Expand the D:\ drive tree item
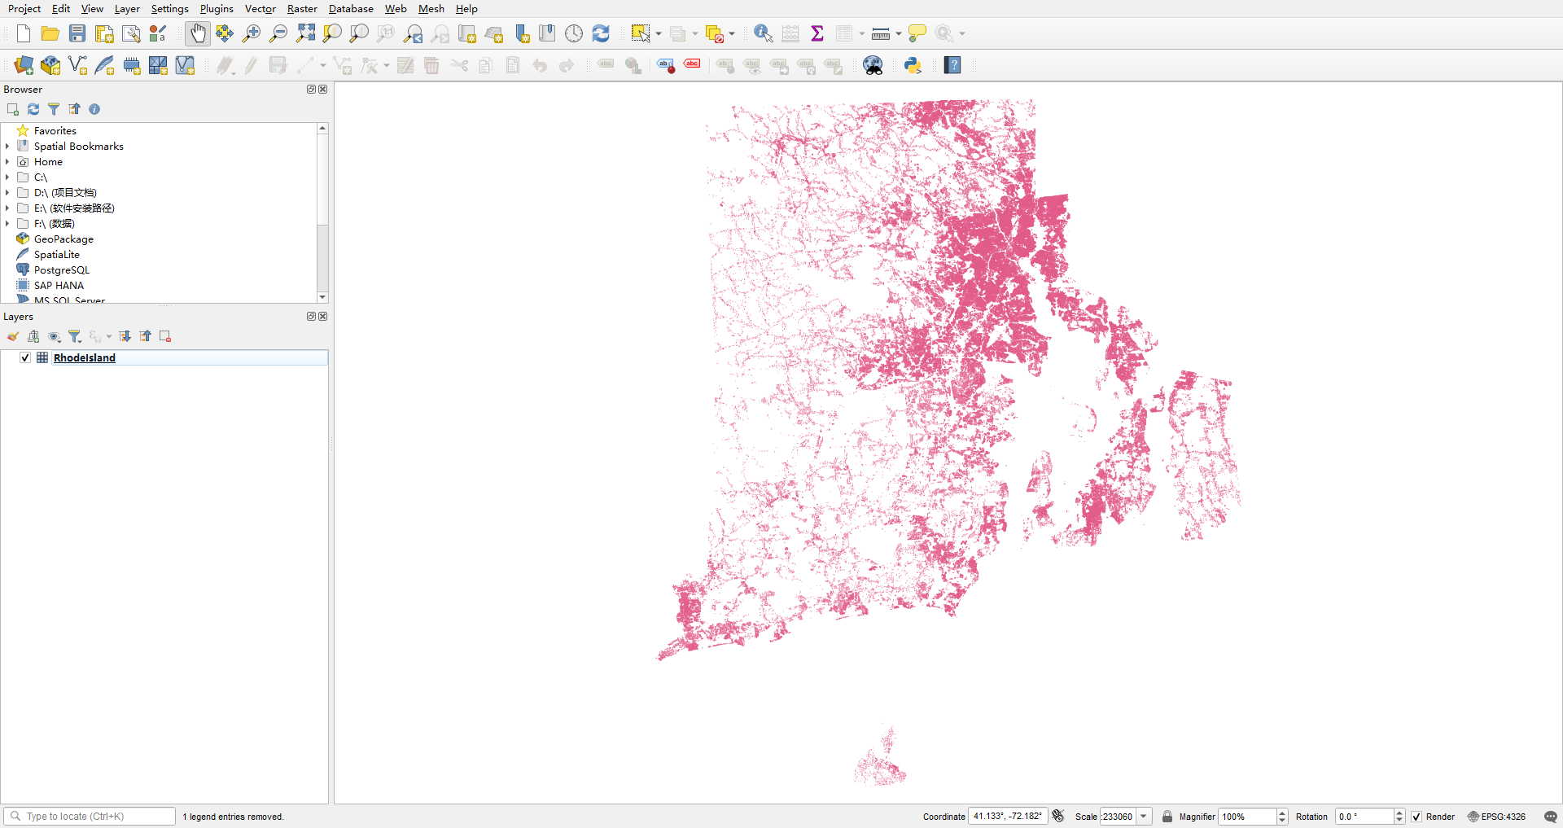The image size is (1563, 828). [x=7, y=193]
